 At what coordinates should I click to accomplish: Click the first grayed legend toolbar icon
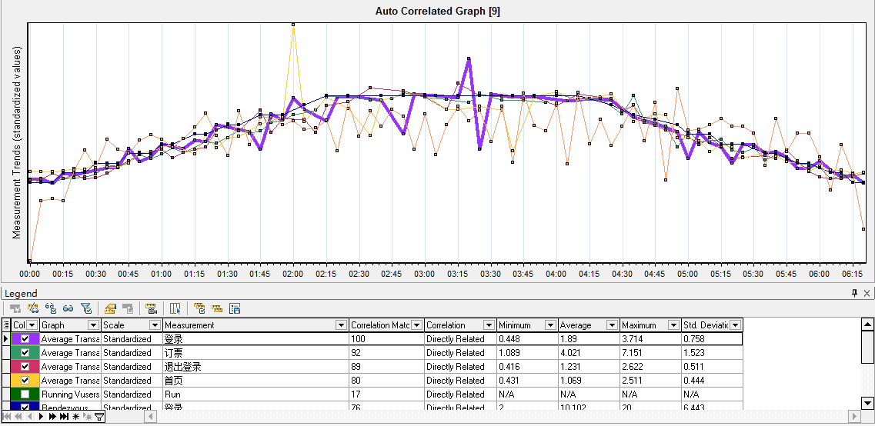click(x=15, y=308)
